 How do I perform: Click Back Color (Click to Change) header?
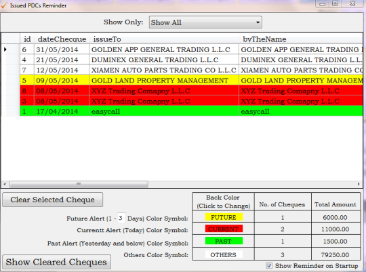[x=223, y=202]
